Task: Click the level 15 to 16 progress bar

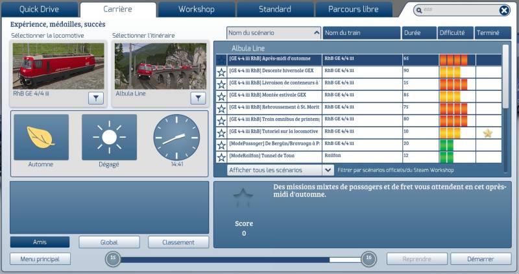Action: click(x=241, y=260)
